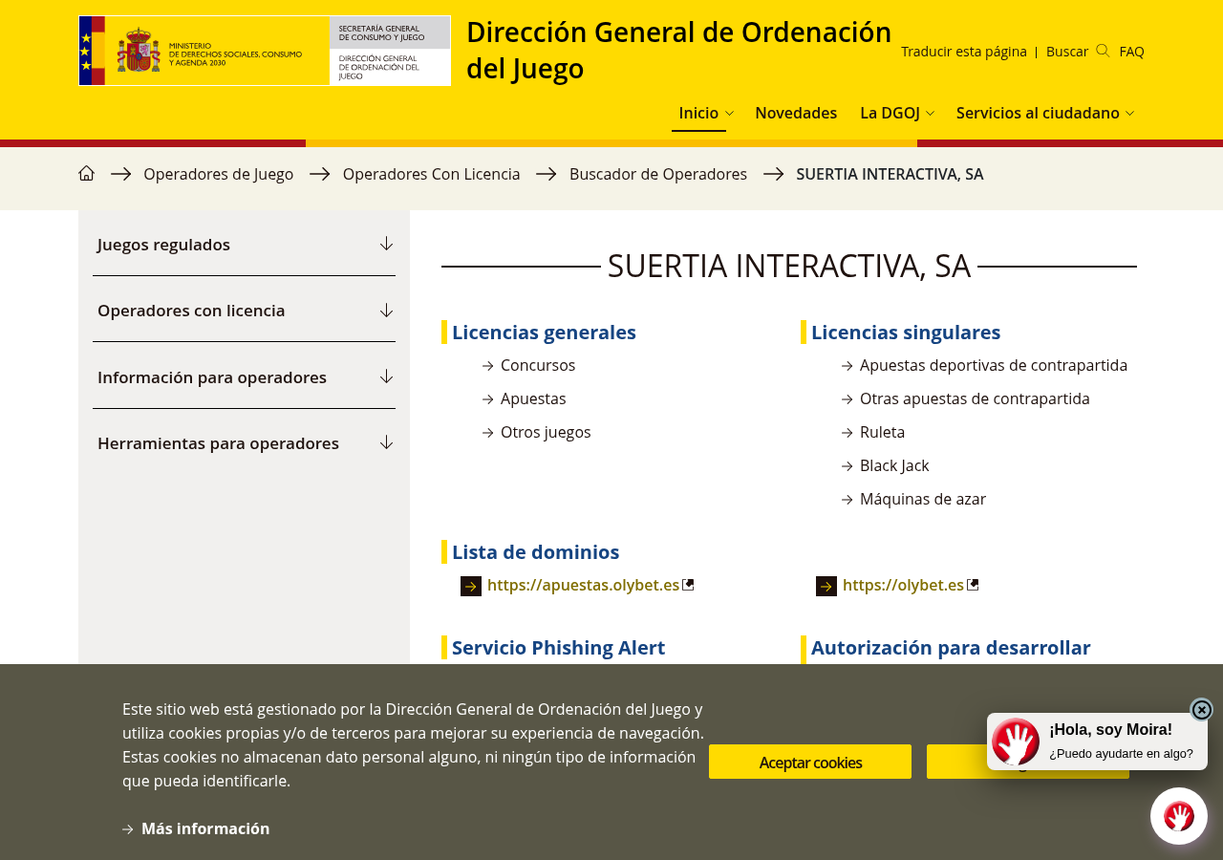This screenshot has height=860, width=1223.
Task: Close the Moira chat greeting bubble
Action: (1202, 710)
